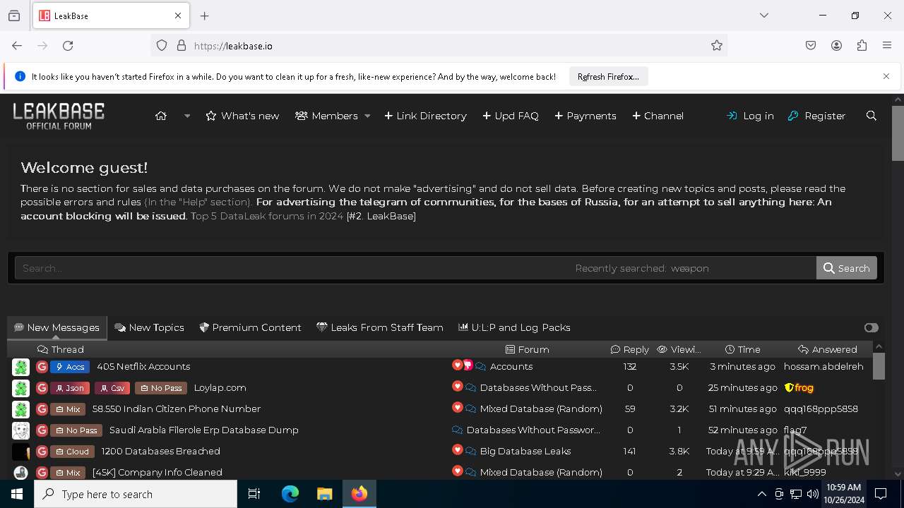This screenshot has height=508, width=904.
Task: Open thread 58.550 Indian Citizen Phone Number
Action: coord(177,409)
